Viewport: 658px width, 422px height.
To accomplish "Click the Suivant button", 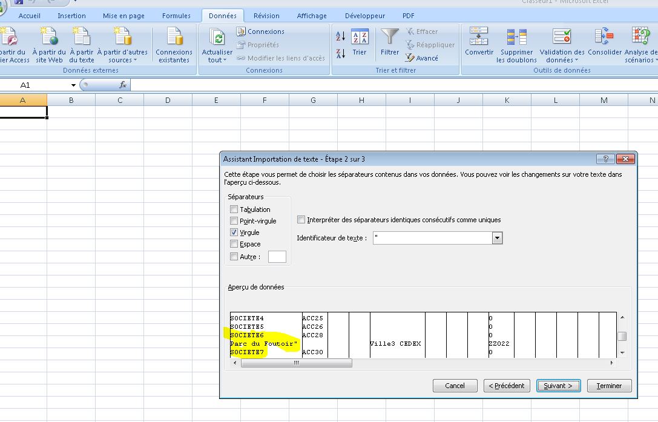I will [x=558, y=386].
